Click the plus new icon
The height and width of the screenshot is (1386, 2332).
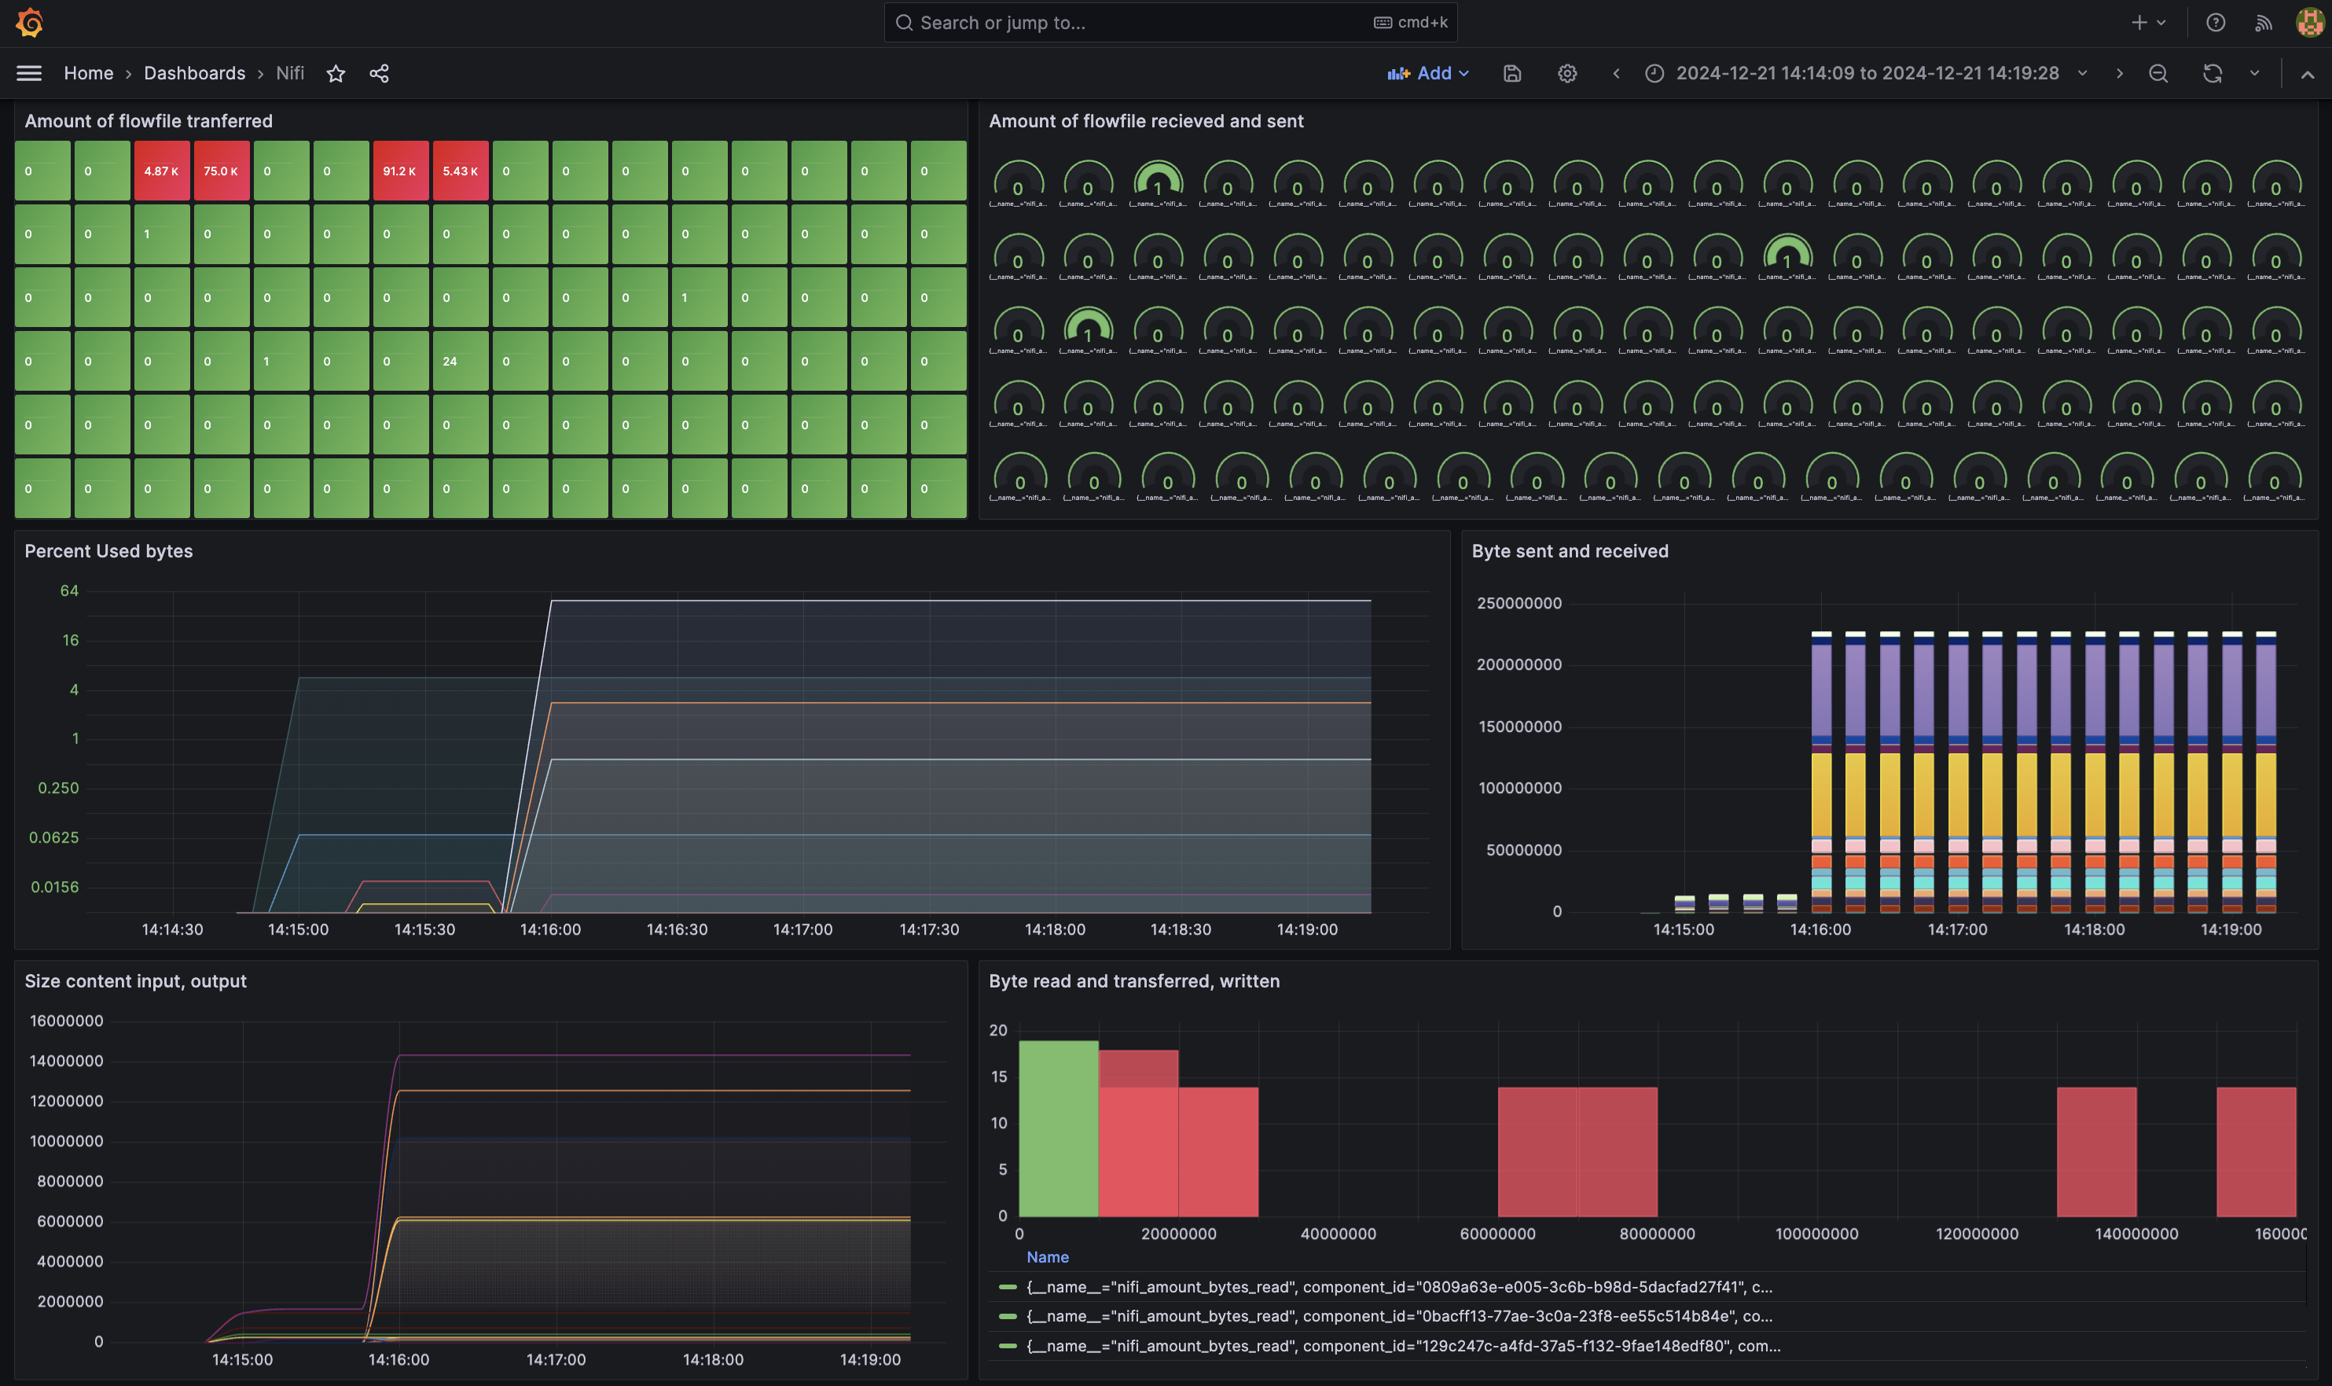click(x=2139, y=23)
